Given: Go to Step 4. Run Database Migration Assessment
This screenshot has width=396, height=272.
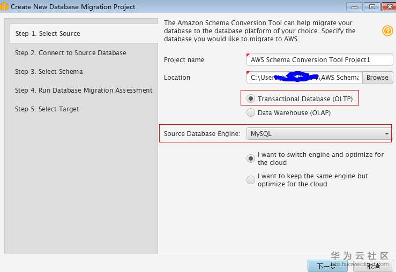Looking at the screenshot, I should pyautogui.click(x=84, y=90).
